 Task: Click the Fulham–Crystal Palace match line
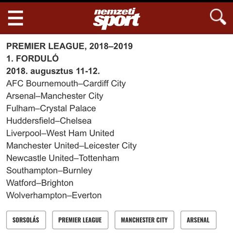coord(51,108)
